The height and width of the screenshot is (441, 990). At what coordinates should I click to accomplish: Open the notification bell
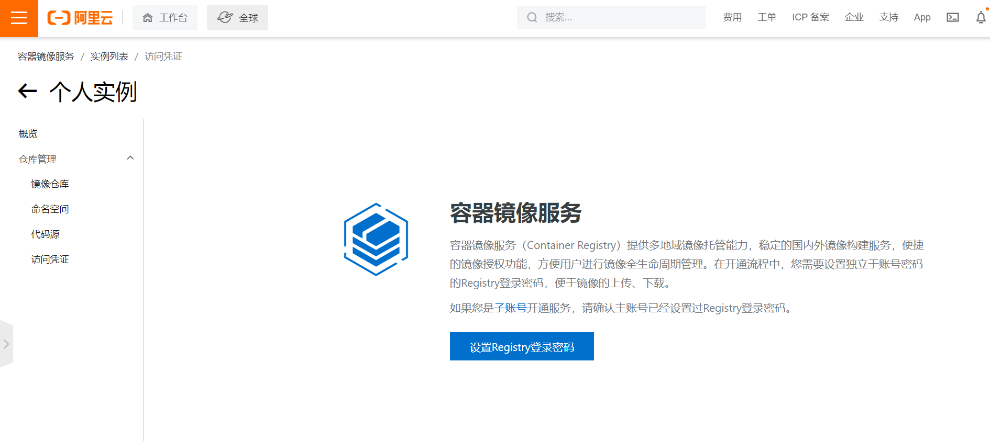(981, 17)
